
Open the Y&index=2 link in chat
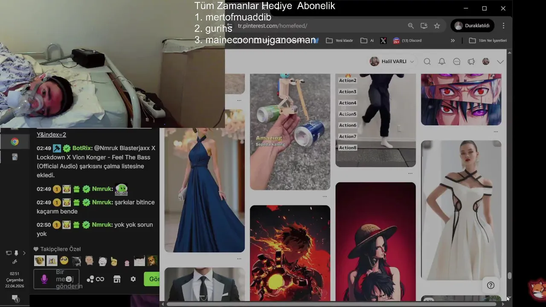click(51, 134)
